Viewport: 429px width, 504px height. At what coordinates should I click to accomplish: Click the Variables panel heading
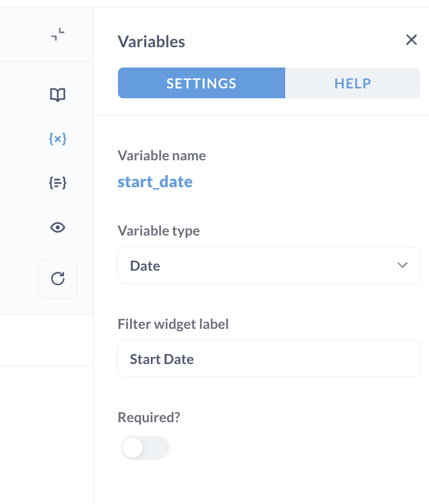151,42
